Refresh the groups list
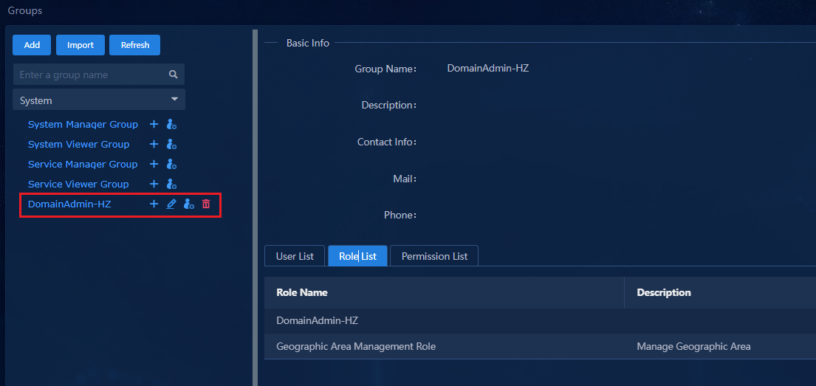The width and height of the screenshot is (816, 386). pyautogui.click(x=135, y=45)
